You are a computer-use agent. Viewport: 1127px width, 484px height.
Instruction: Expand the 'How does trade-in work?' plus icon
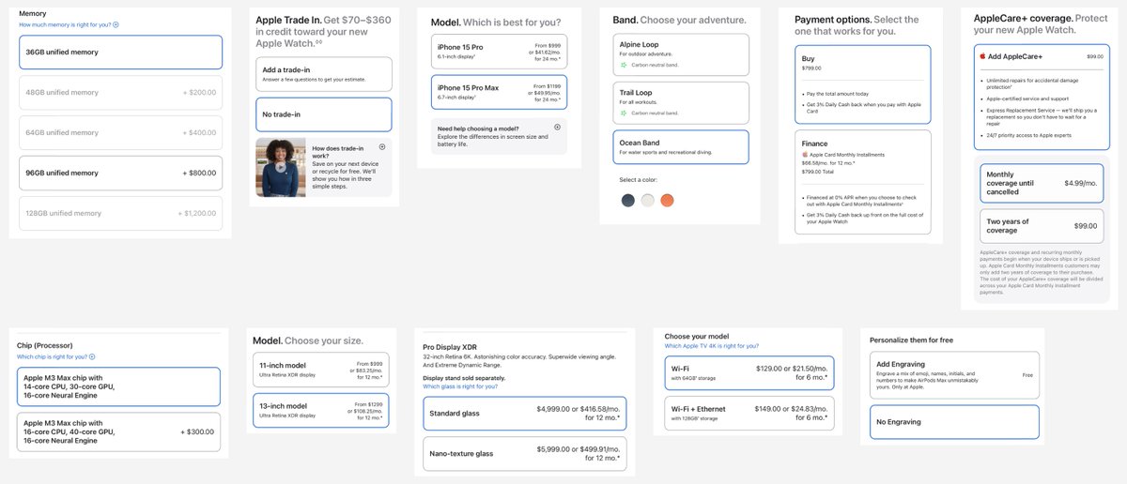pyautogui.click(x=382, y=147)
